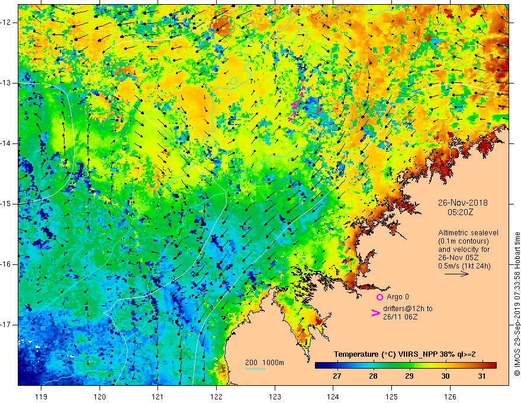Click the '26/11 06Z' legend text
Image resolution: width=521 pixels, height=403 pixels.
(400, 317)
